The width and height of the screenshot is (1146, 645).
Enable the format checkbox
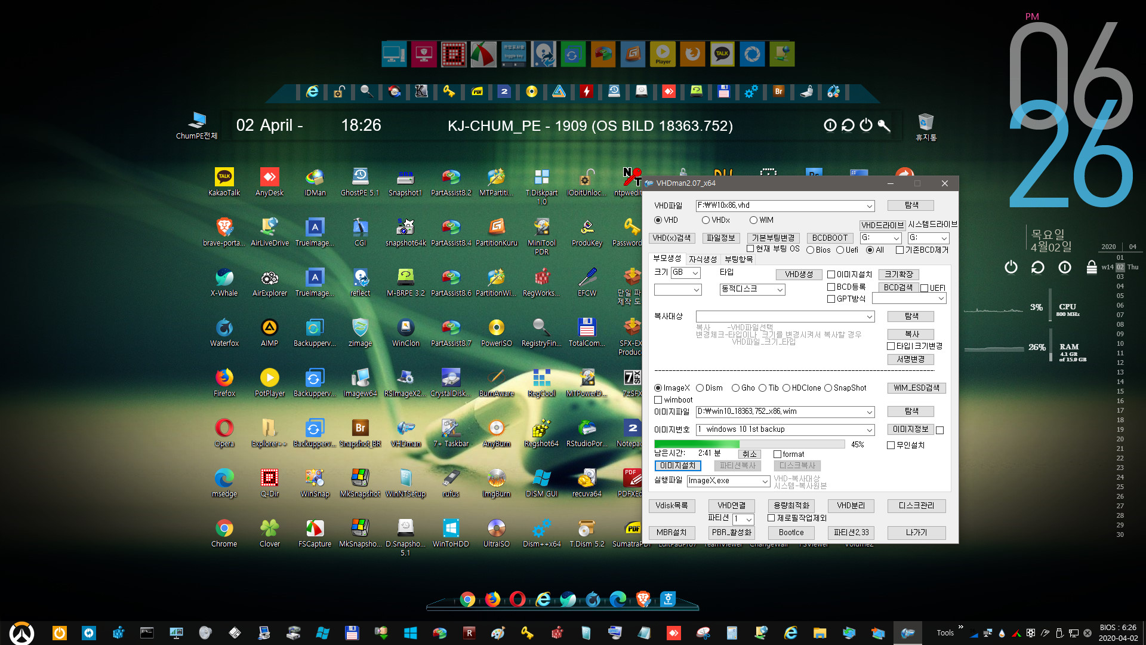(777, 454)
